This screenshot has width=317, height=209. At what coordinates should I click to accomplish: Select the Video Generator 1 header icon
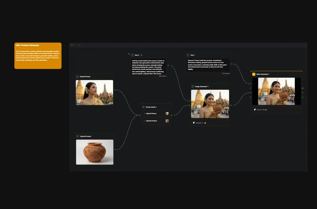click(x=254, y=74)
